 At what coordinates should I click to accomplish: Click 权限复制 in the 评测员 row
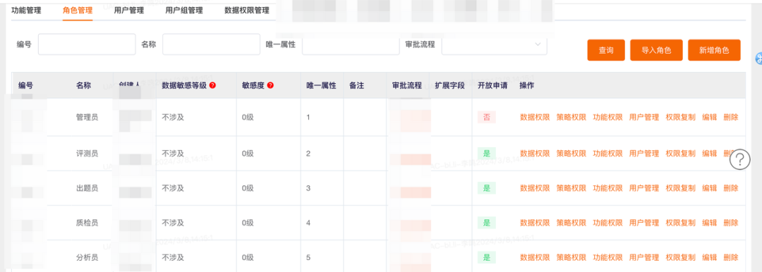pos(681,154)
